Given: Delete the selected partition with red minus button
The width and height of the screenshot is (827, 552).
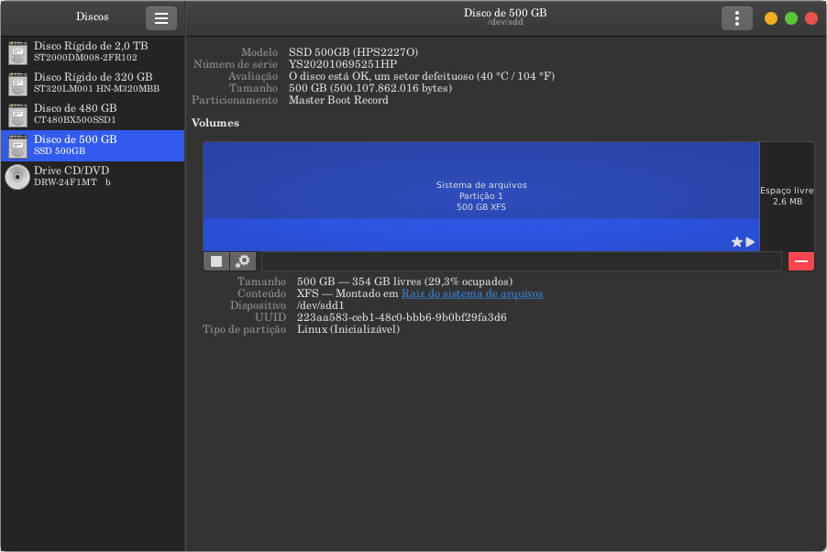Looking at the screenshot, I should 801,261.
